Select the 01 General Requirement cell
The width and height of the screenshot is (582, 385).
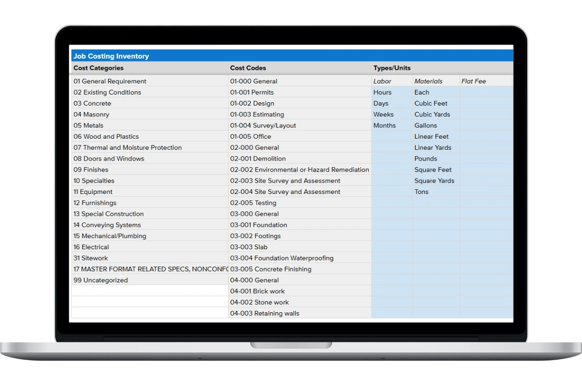[149, 81]
